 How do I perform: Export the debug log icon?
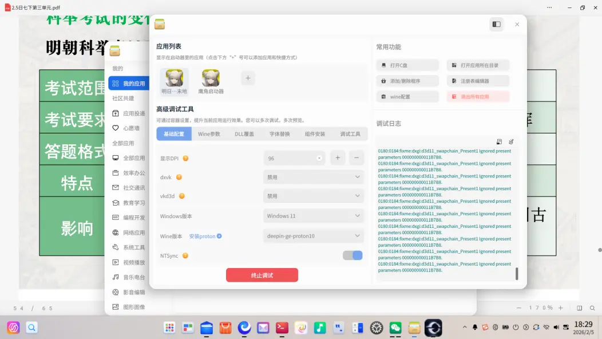point(499,142)
